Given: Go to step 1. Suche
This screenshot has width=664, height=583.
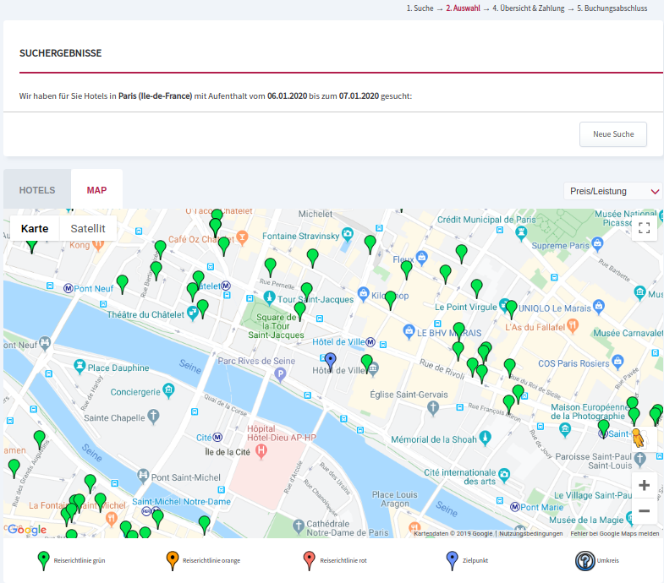Looking at the screenshot, I should [420, 8].
